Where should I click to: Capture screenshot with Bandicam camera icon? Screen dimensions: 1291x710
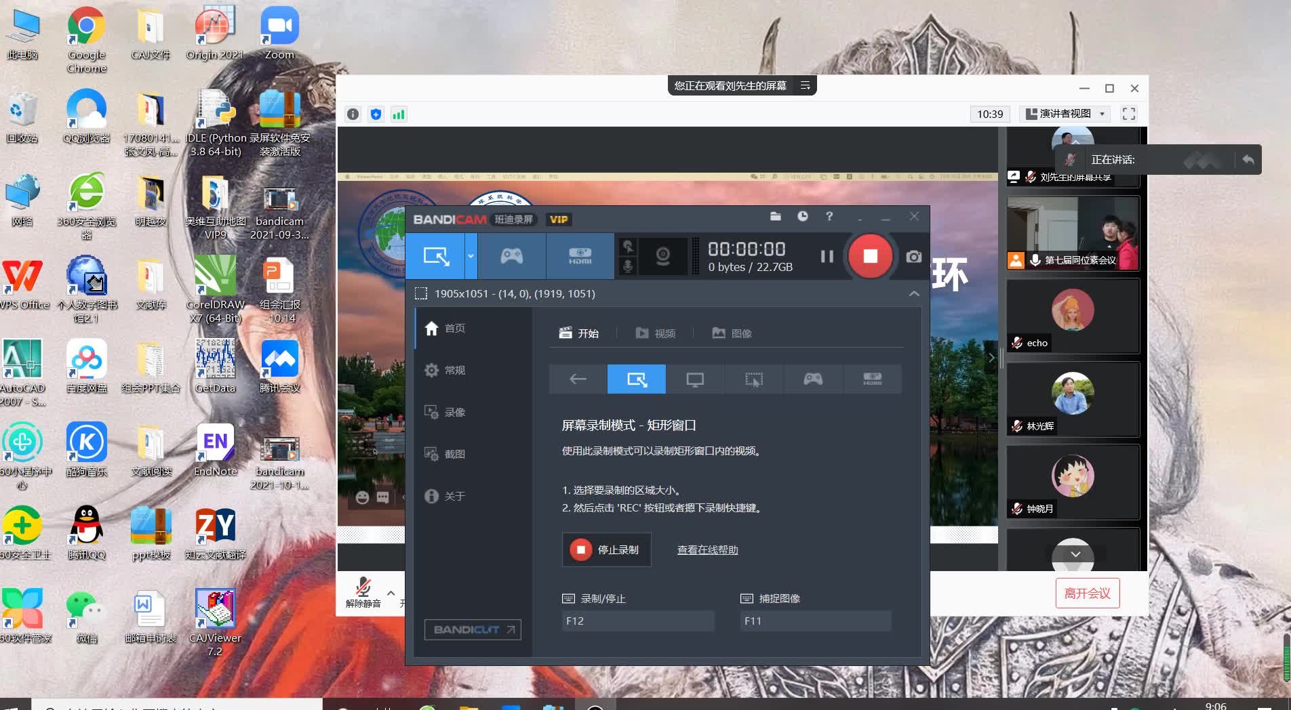tap(914, 257)
